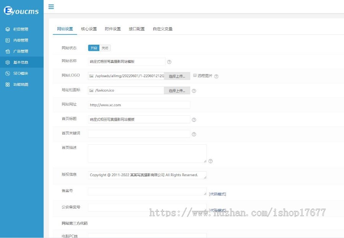
Task: Switch website status to 开启
Action: click(x=94, y=48)
